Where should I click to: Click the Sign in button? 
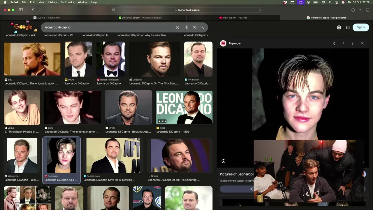(x=361, y=27)
